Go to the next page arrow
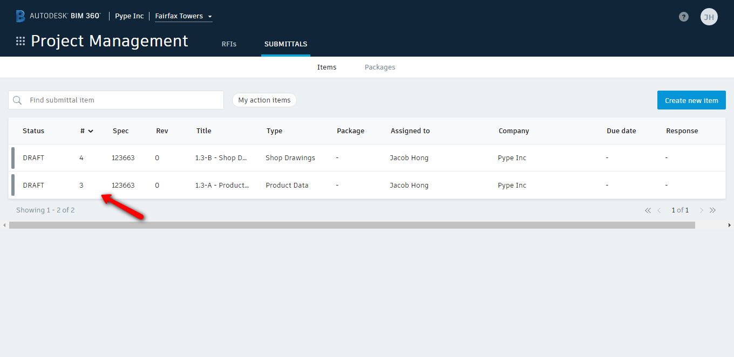 [701, 210]
